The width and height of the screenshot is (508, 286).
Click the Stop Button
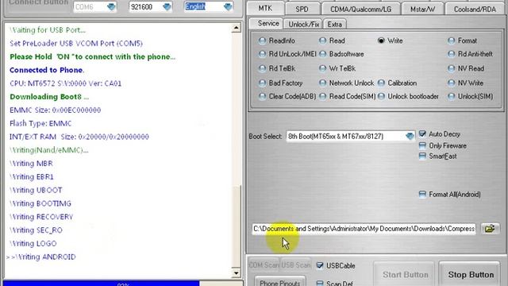tap(471, 275)
